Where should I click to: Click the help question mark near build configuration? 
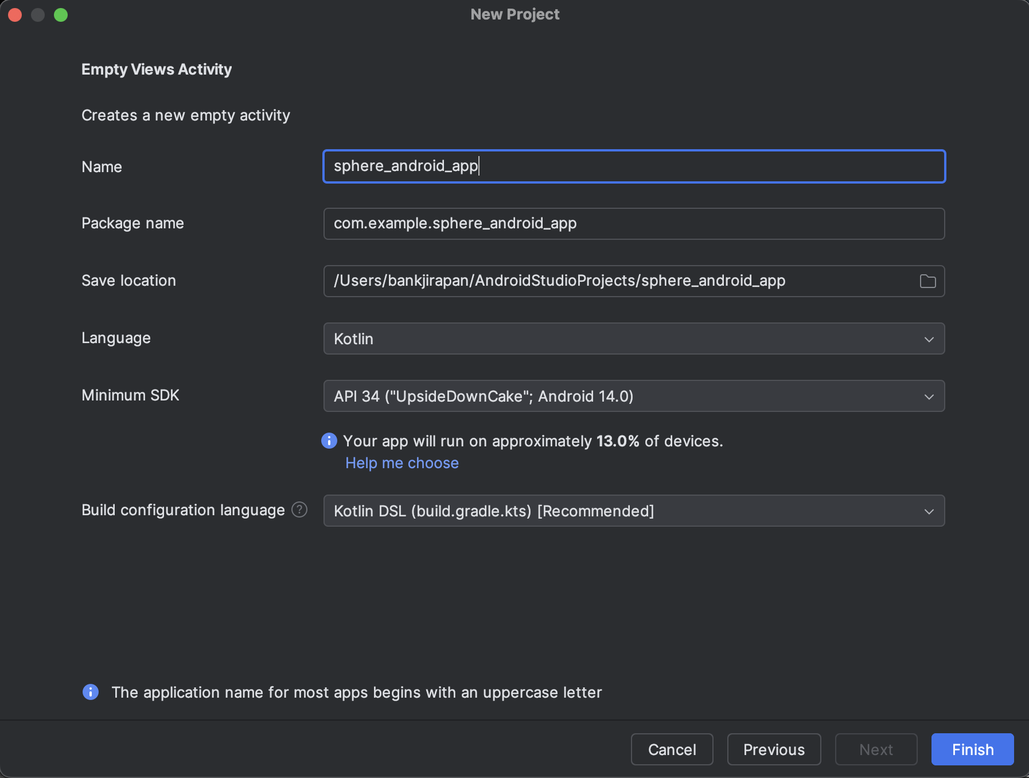click(299, 509)
